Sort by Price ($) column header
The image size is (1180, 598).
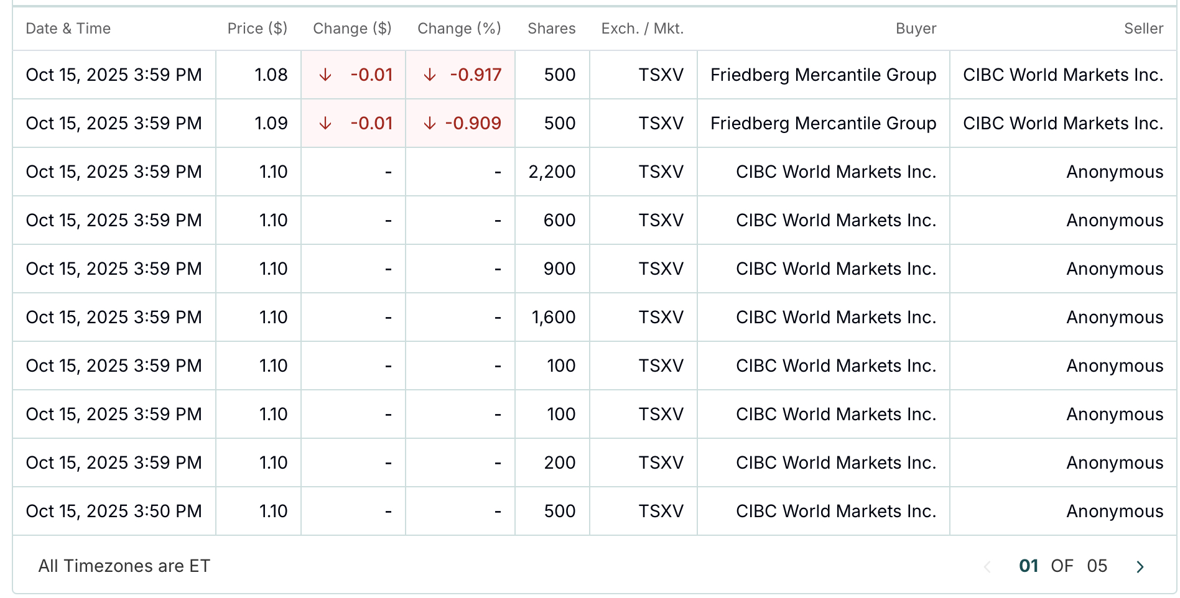(x=257, y=29)
